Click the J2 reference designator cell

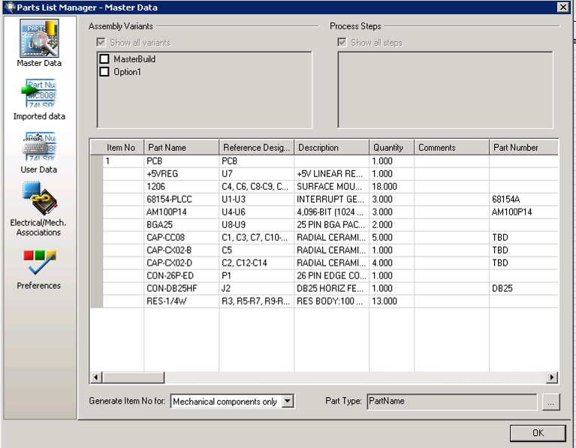[x=256, y=288]
